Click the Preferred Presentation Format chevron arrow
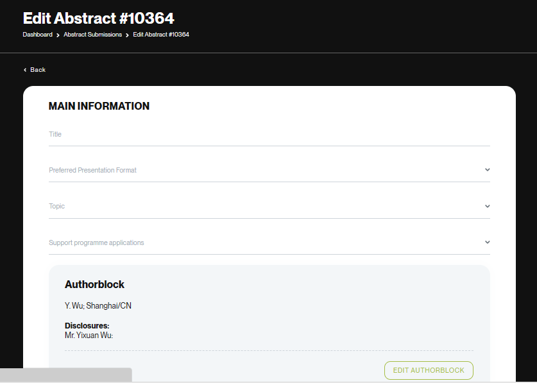 point(488,170)
